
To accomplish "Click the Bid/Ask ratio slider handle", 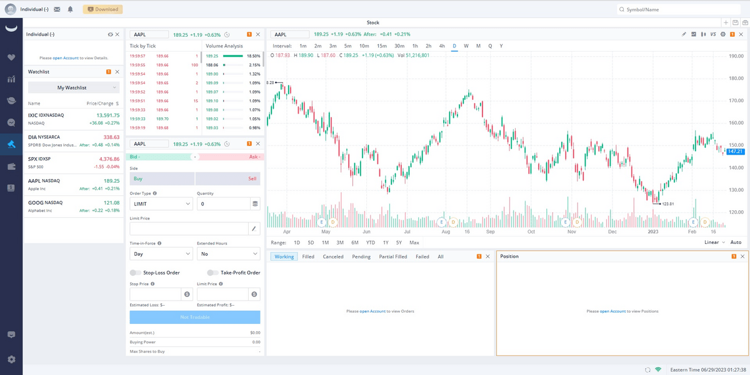I will coord(195,157).
